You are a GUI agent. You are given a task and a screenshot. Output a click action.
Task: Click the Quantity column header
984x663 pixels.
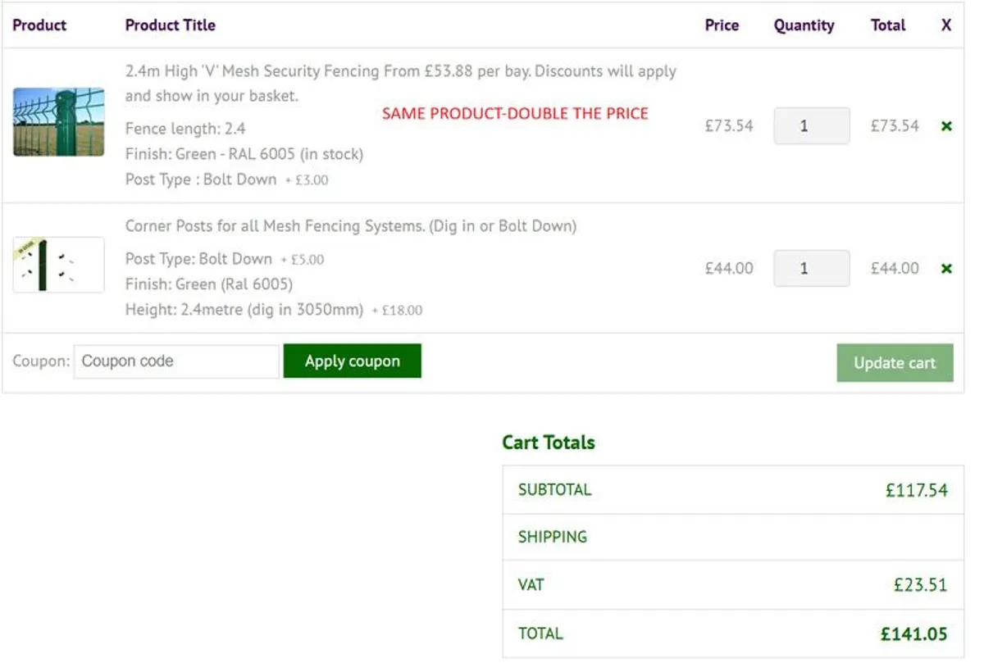click(x=804, y=25)
